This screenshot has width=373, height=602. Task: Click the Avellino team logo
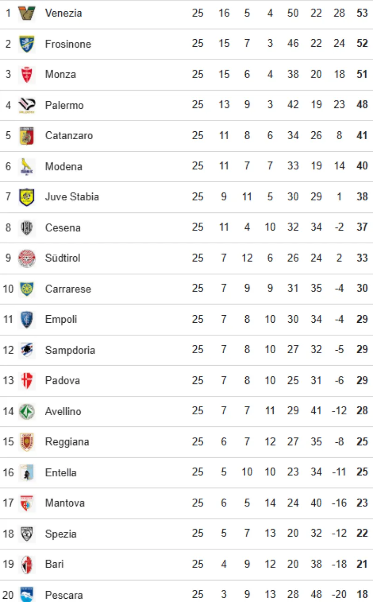pos(27,411)
